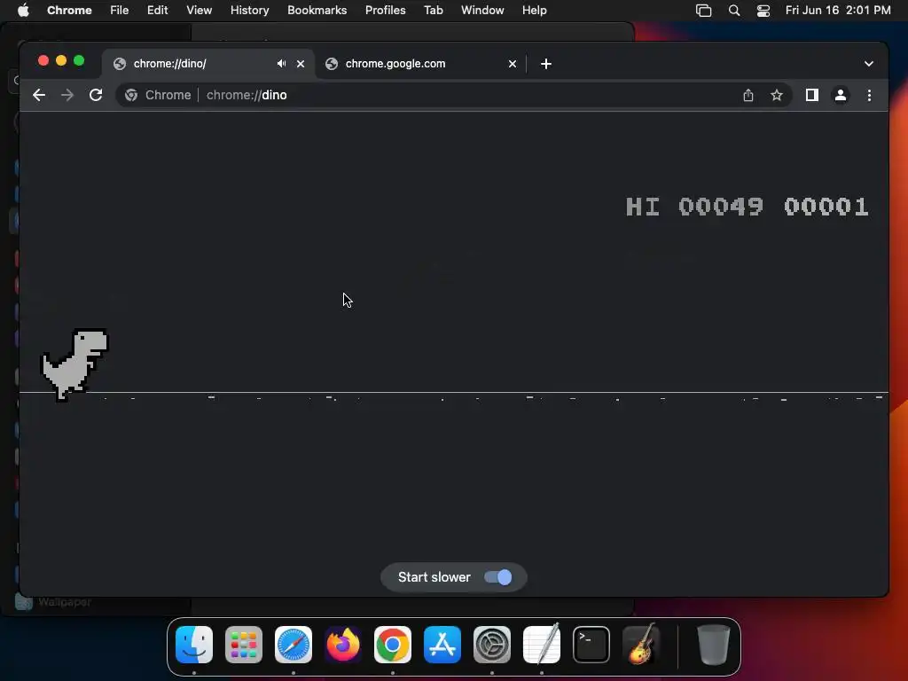Open Launchpad from the Dock
The width and height of the screenshot is (908, 681).
click(244, 645)
